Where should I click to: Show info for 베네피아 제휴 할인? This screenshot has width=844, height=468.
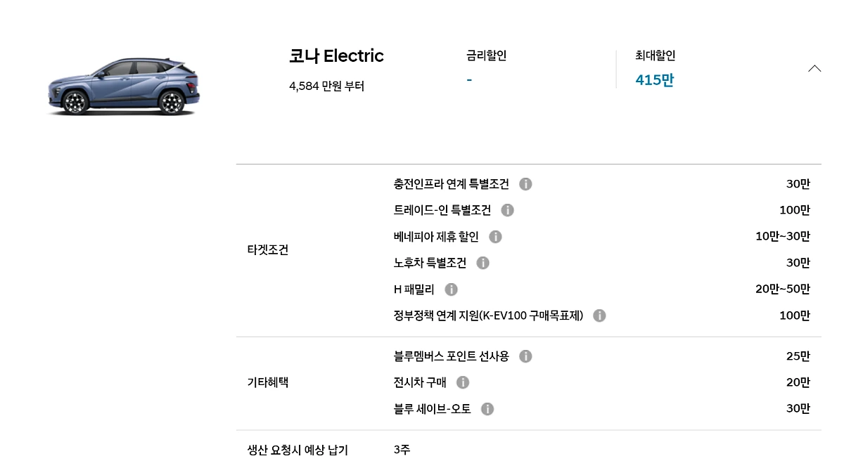click(x=495, y=237)
